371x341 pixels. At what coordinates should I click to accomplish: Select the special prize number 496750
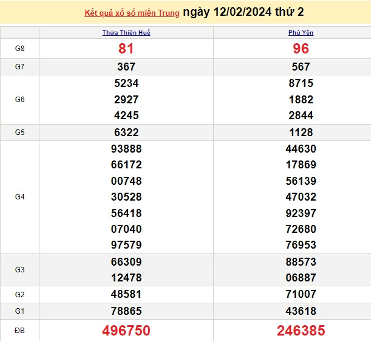pos(126,331)
